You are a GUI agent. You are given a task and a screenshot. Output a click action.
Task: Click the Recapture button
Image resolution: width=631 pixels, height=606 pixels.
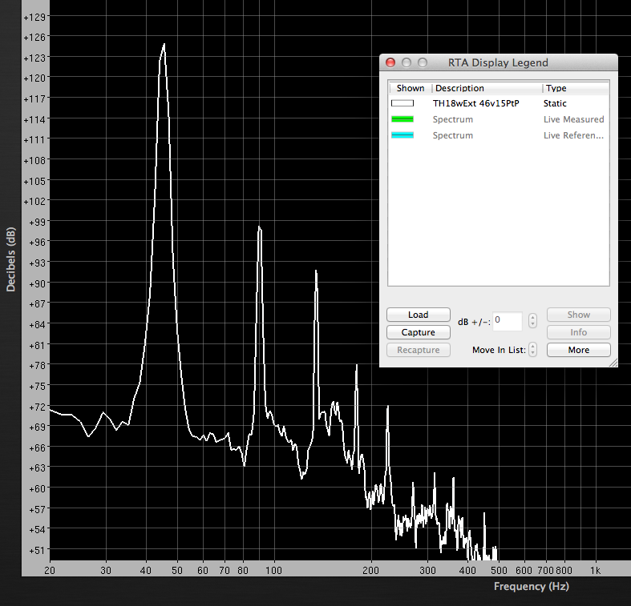[418, 350]
